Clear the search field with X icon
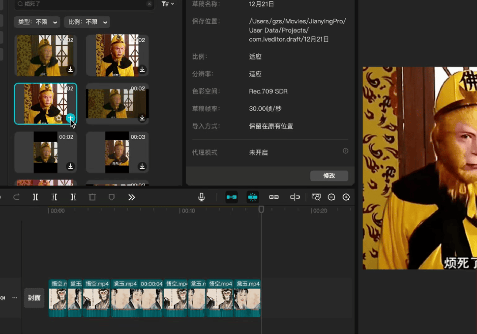The image size is (477, 334). [149, 4]
